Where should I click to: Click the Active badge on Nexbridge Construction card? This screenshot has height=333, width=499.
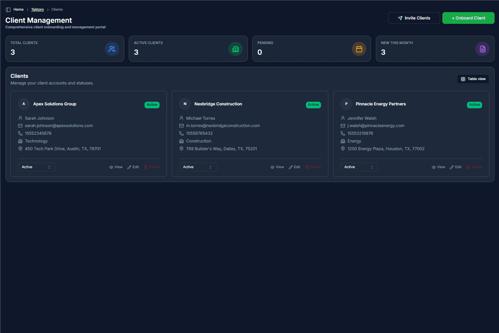pyautogui.click(x=313, y=105)
